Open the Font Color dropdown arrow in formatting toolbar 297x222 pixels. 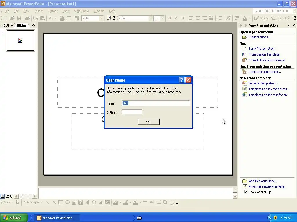pyautogui.click(x=250, y=18)
